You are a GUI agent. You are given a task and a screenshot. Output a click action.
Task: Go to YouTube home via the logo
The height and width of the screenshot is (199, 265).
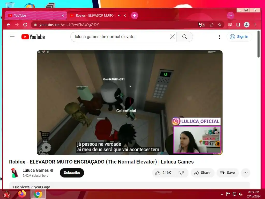click(33, 37)
